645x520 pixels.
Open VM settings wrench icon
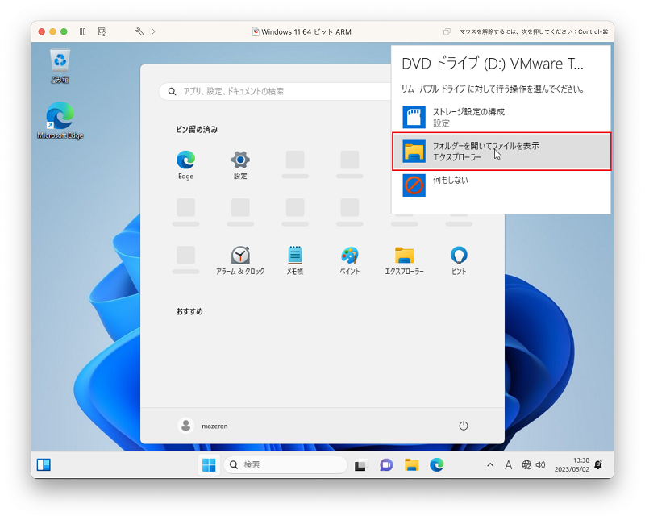tap(139, 31)
